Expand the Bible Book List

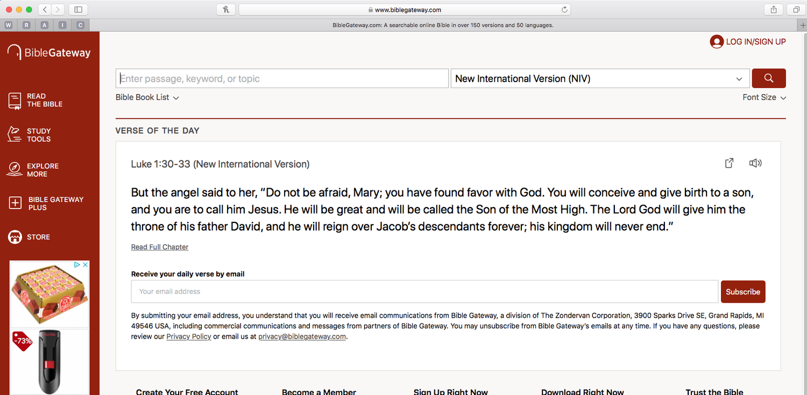click(147, 97)
